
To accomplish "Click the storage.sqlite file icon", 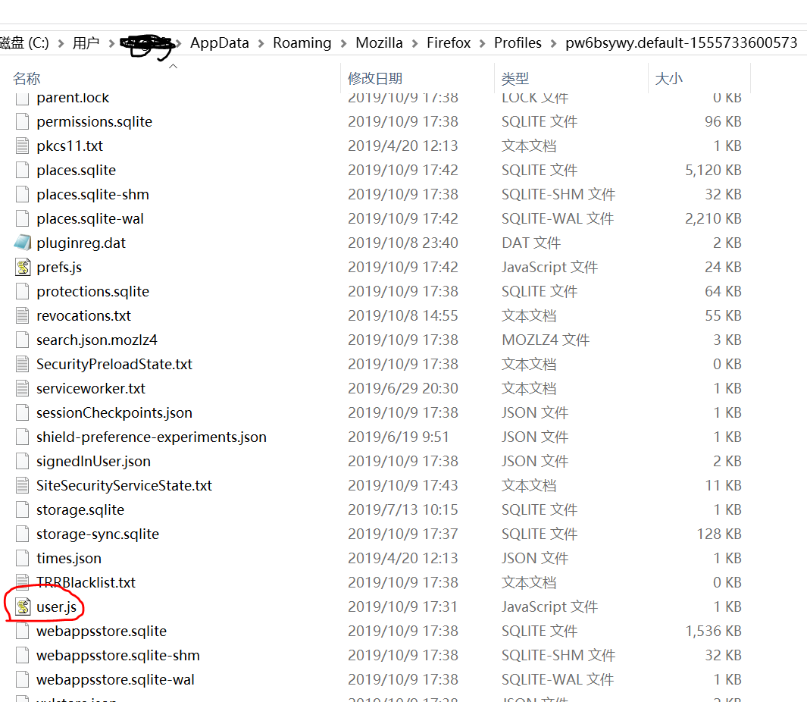I will coord(22,510).
